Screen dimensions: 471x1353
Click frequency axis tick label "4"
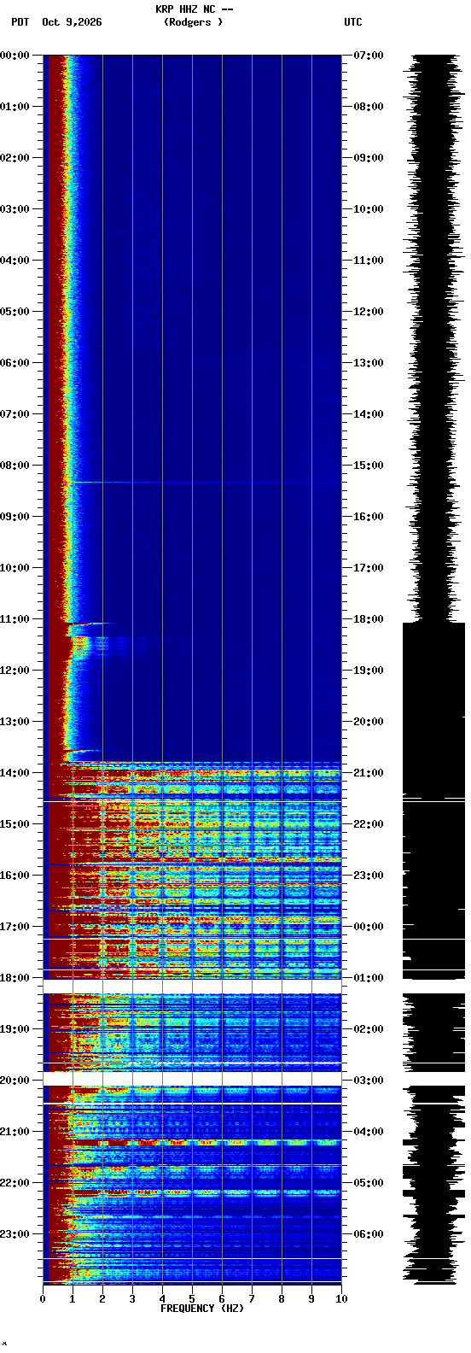162,1299
